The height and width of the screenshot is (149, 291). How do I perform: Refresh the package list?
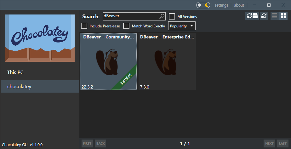264,16
